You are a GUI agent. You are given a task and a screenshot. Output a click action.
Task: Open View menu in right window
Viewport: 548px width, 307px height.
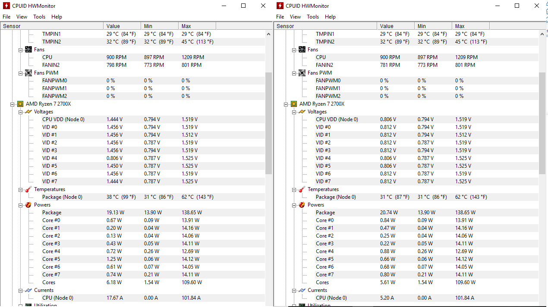(295, 17)
